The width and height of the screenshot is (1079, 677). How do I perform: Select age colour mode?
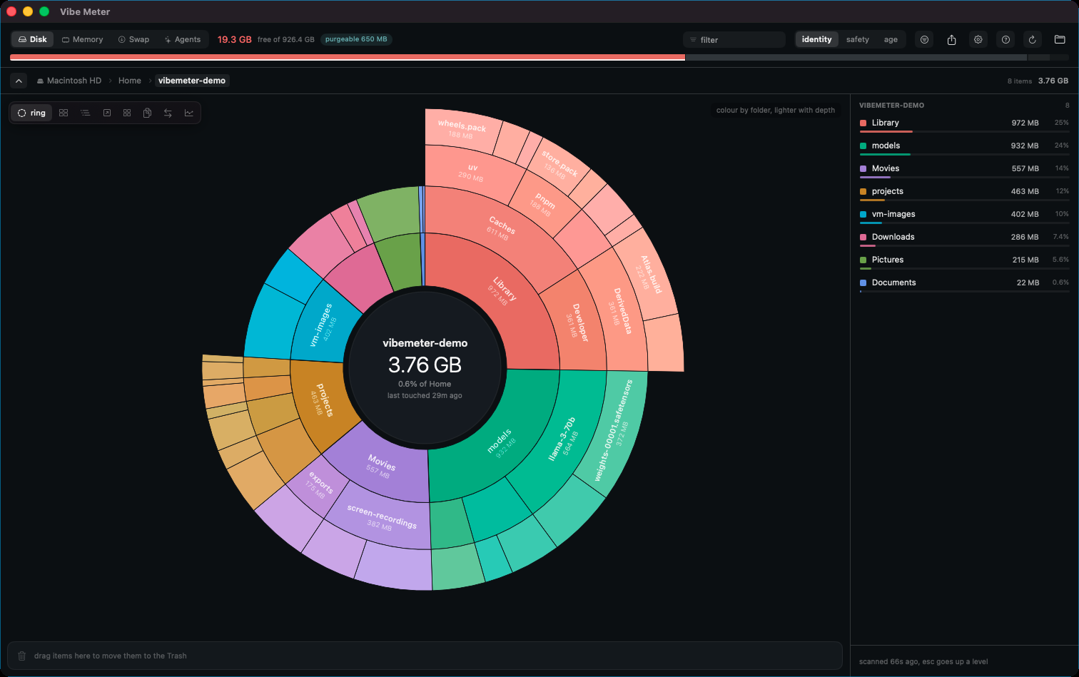pyautogui.click(x=891, y=39)
